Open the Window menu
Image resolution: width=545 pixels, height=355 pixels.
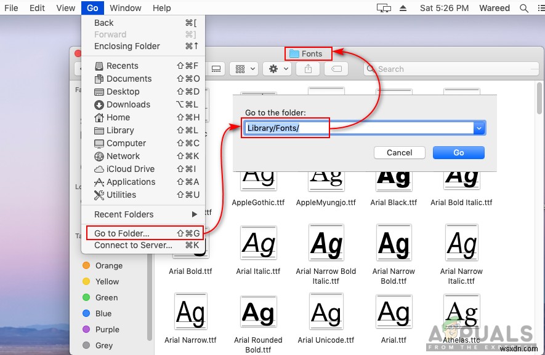tap(125, 8)
